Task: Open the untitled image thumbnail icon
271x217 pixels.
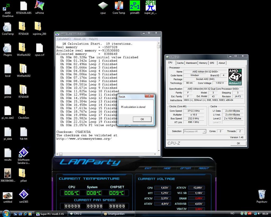Action: (x=8, y=197)
